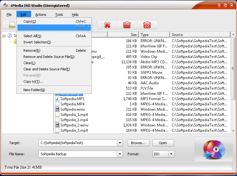This screenshot has height=176, width=237.
Task: Click the FLV File type cell
Action: 146,88
